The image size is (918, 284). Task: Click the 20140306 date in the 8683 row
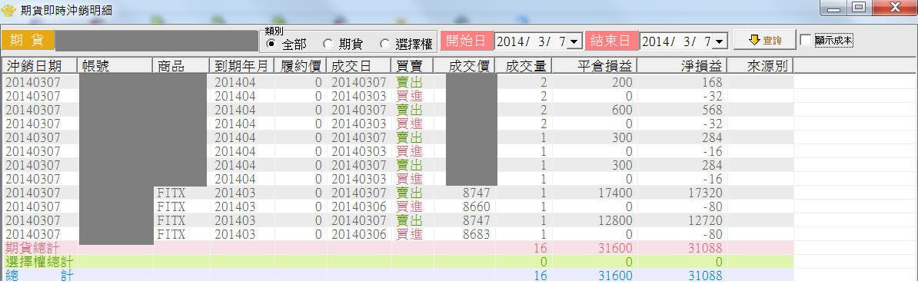(x=359, y=234)
